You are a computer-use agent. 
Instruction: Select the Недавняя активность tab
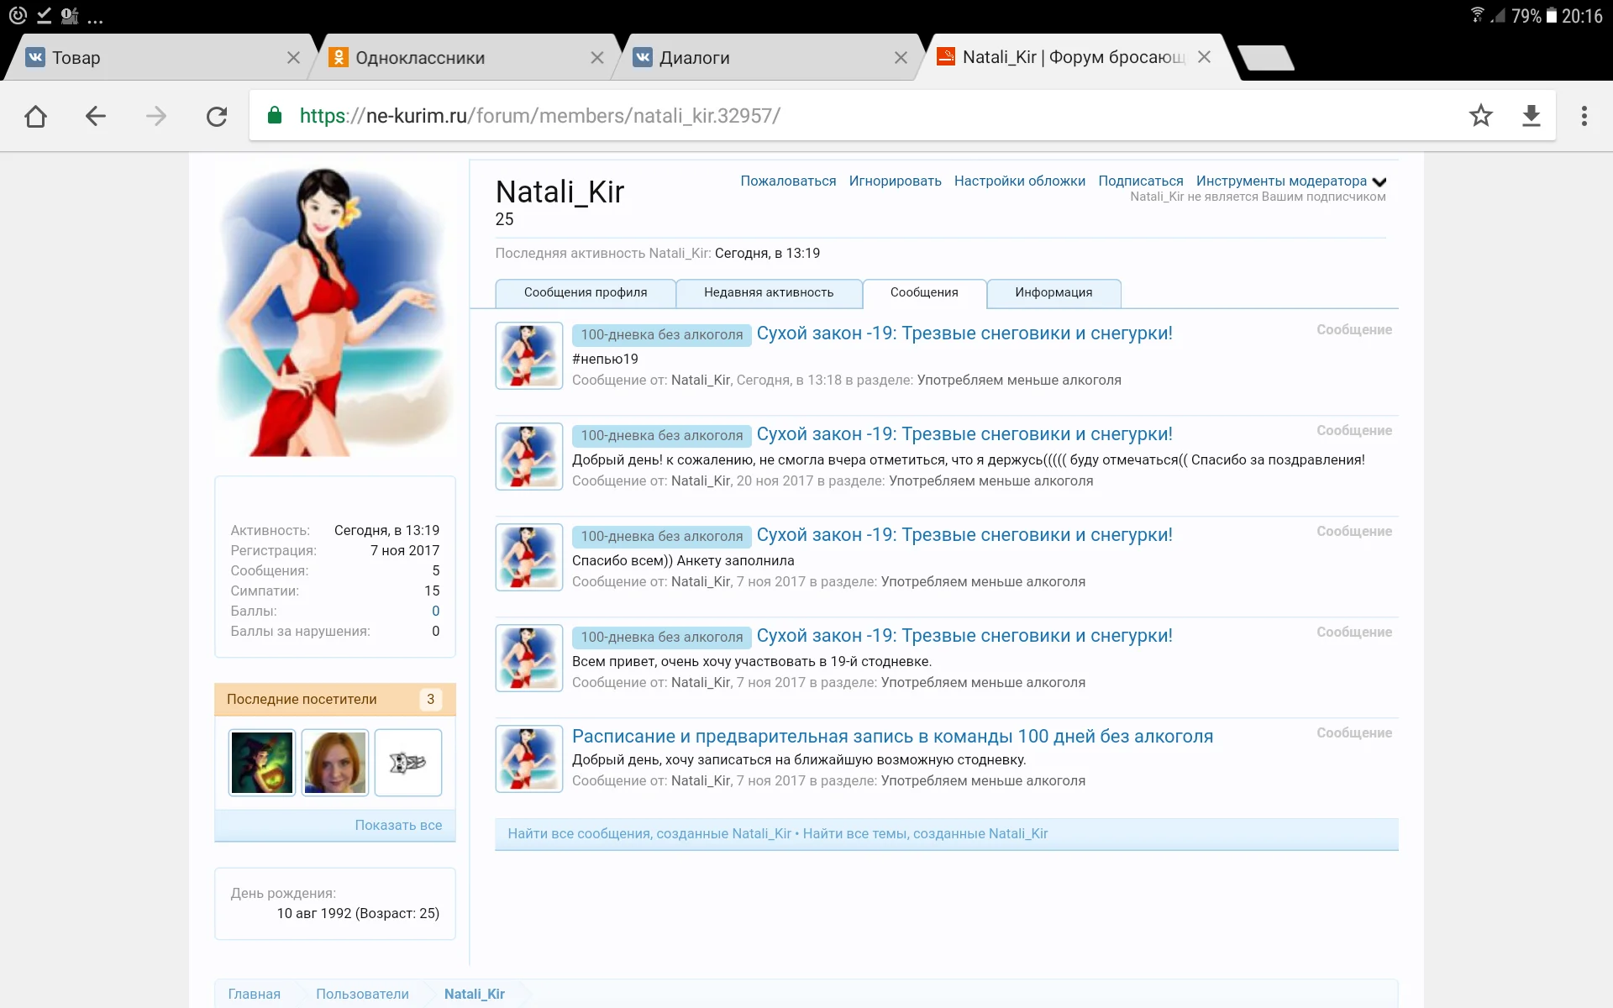[769, 292]
